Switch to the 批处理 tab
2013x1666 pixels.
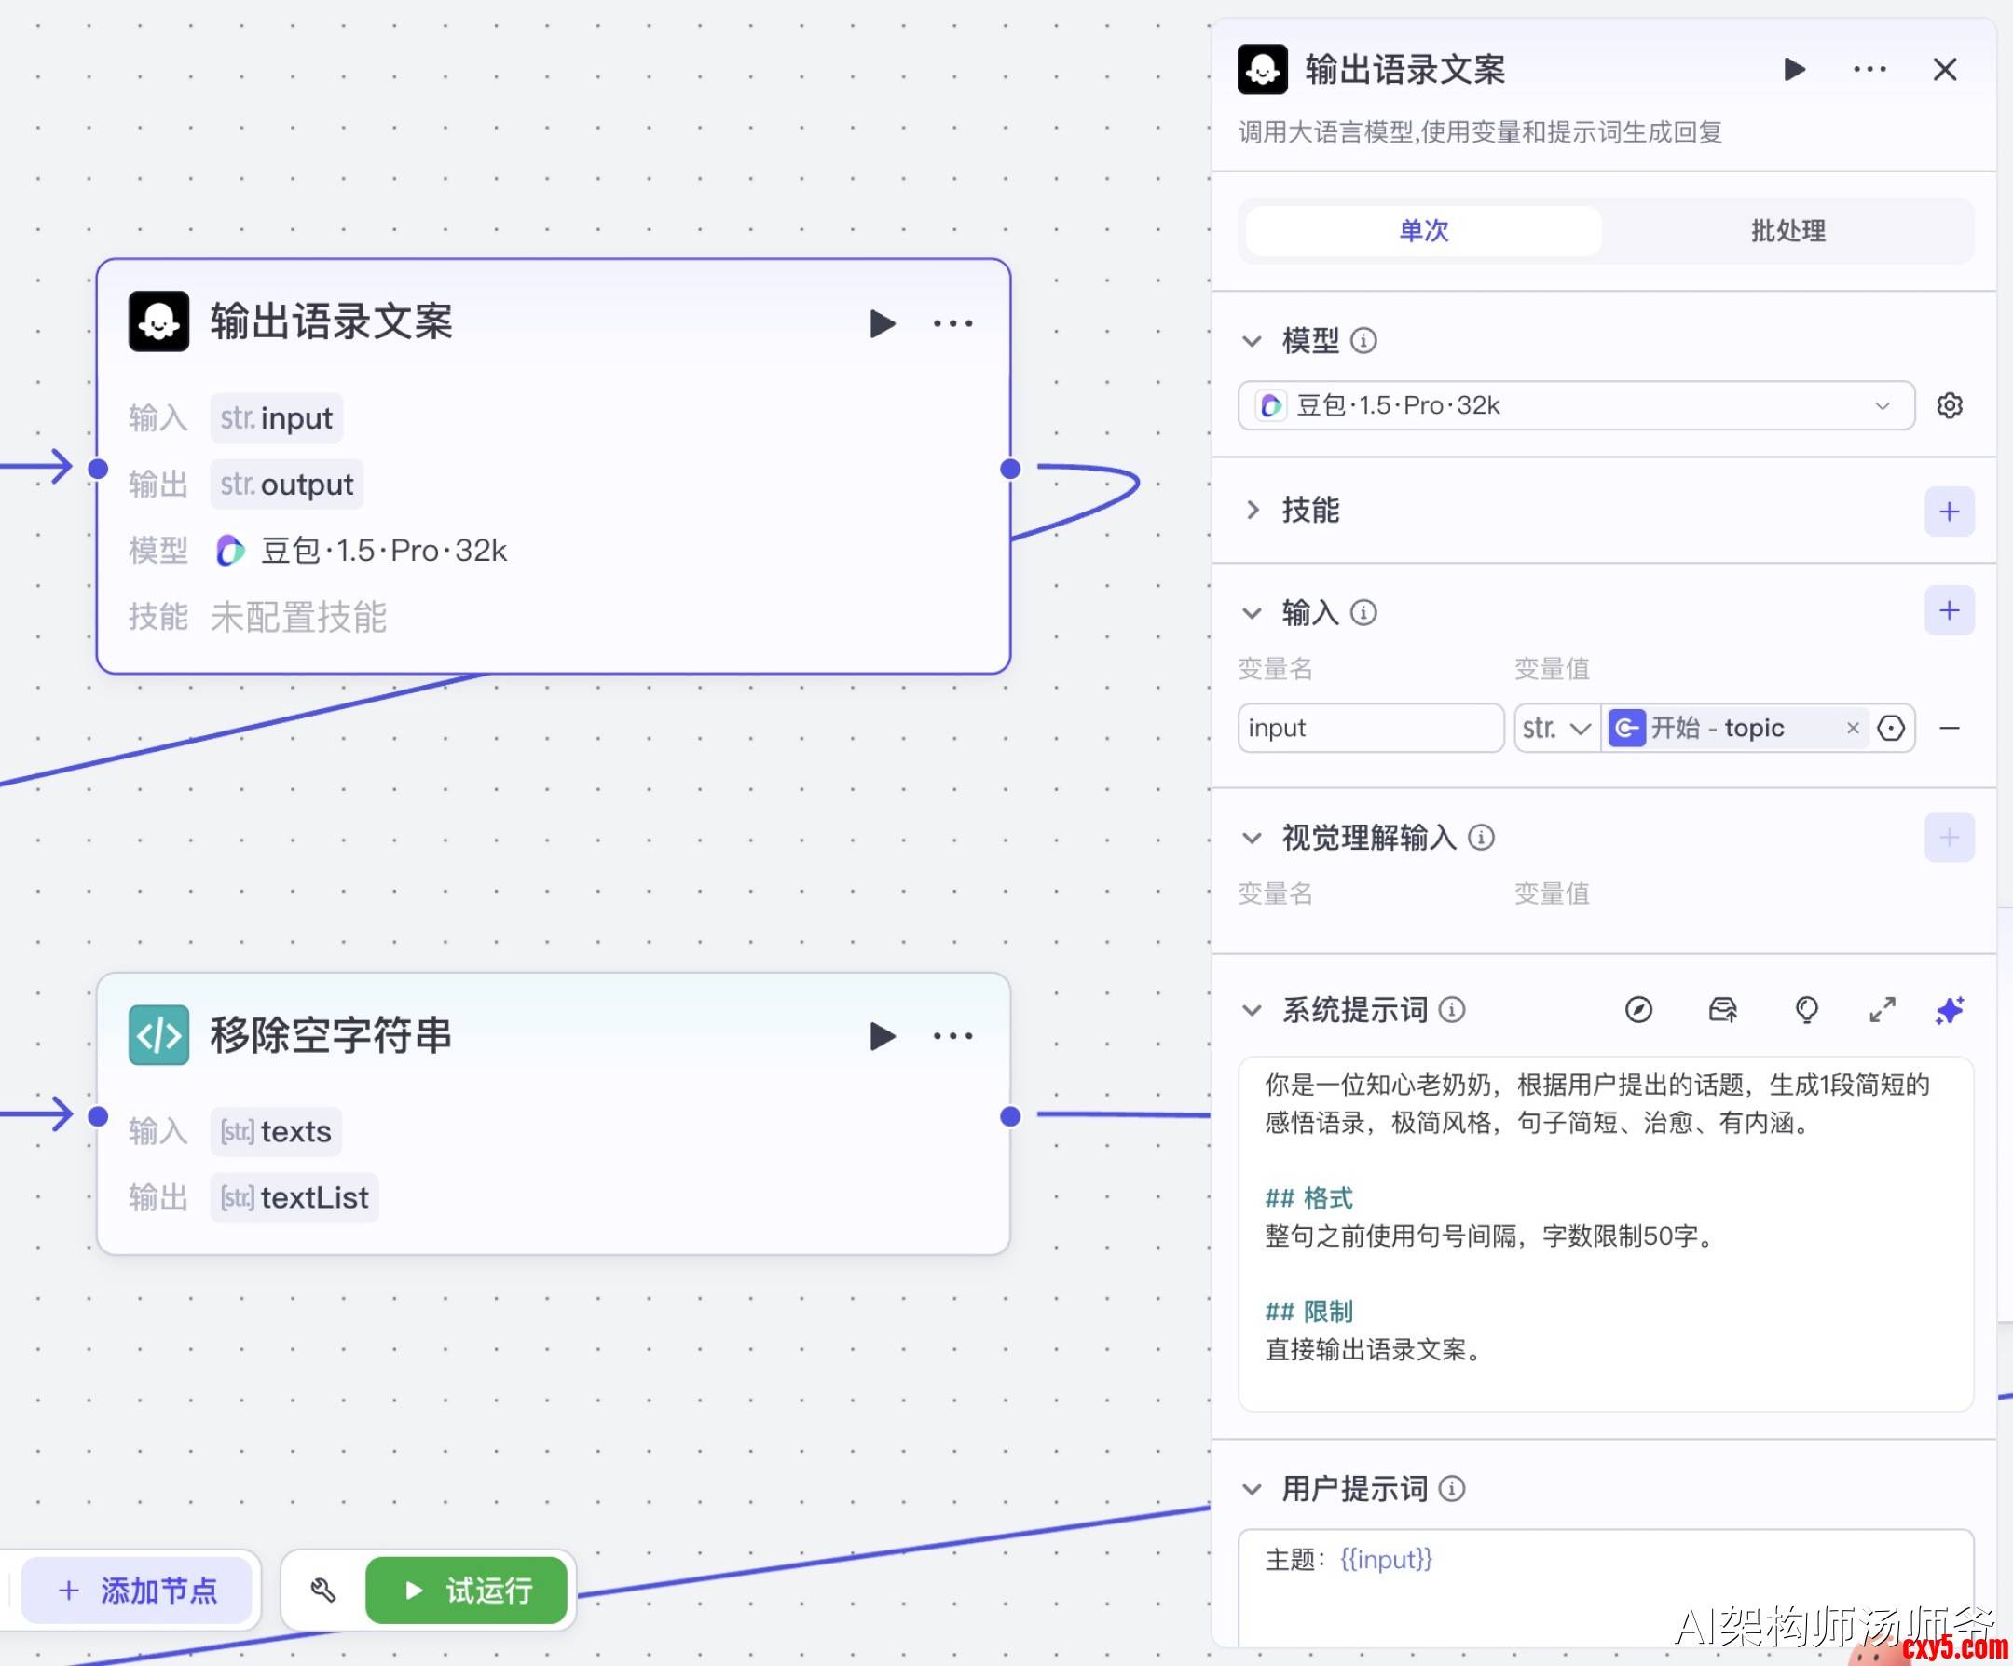1787,230
